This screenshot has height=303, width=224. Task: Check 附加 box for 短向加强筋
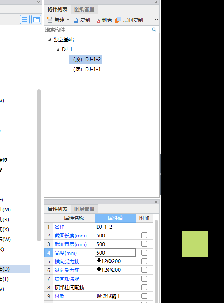144,279
